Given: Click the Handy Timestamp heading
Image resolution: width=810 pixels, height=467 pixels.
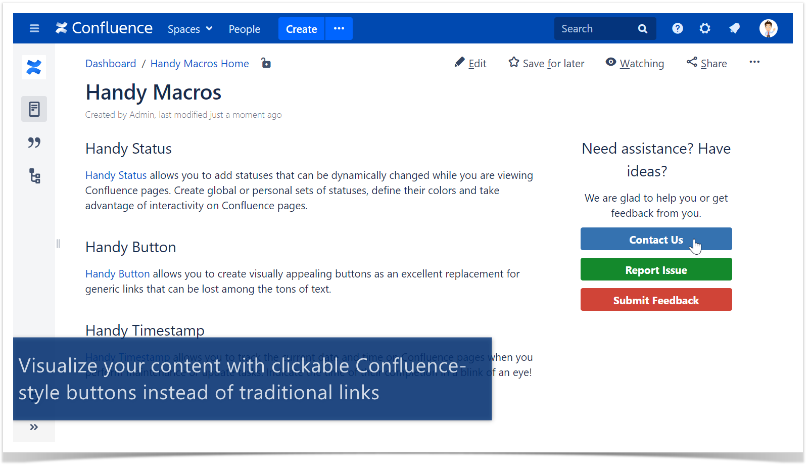Looking at the screenshot, I should pos(145,331).
